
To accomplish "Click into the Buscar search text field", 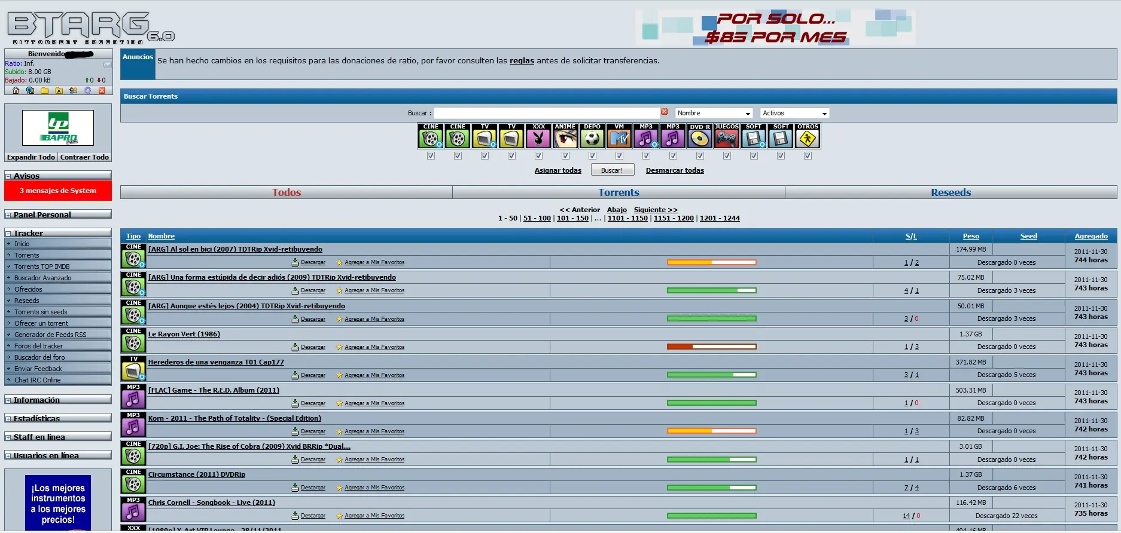I will click(x=546, y=113).
